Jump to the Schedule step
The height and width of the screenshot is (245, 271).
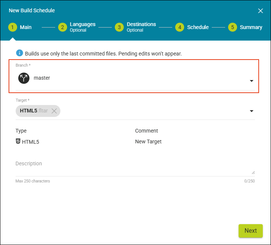coord(198,27)
